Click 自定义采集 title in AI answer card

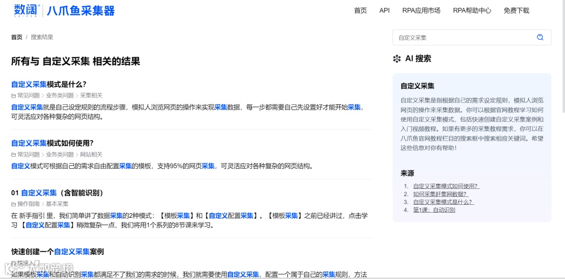point(417,86)
